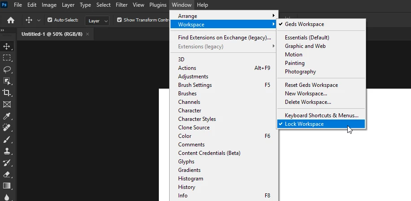Close the Untitled-1 document tab
This screenshot has width=411, height=201.
point(87,34)
